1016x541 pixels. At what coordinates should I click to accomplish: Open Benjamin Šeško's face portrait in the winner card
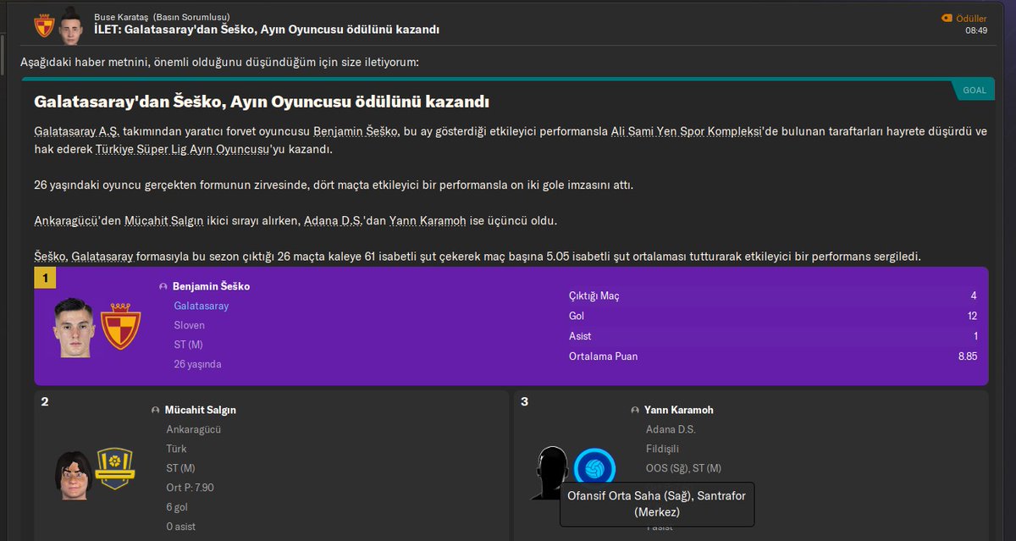(74, 327)
